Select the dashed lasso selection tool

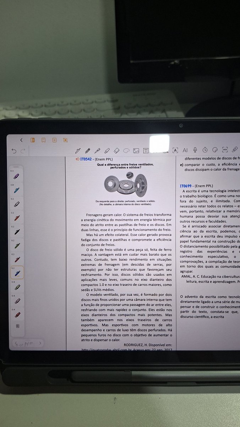tap(126, 151)
